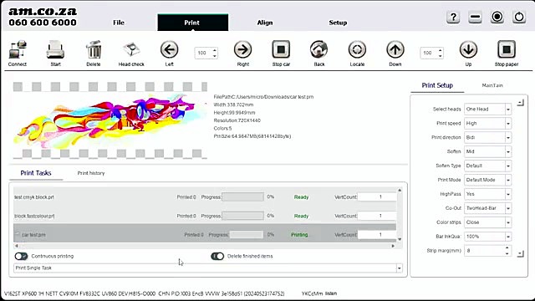Select the test cmyk block.prt task row
The image size is (535, 301).
(x=205, y=197)
